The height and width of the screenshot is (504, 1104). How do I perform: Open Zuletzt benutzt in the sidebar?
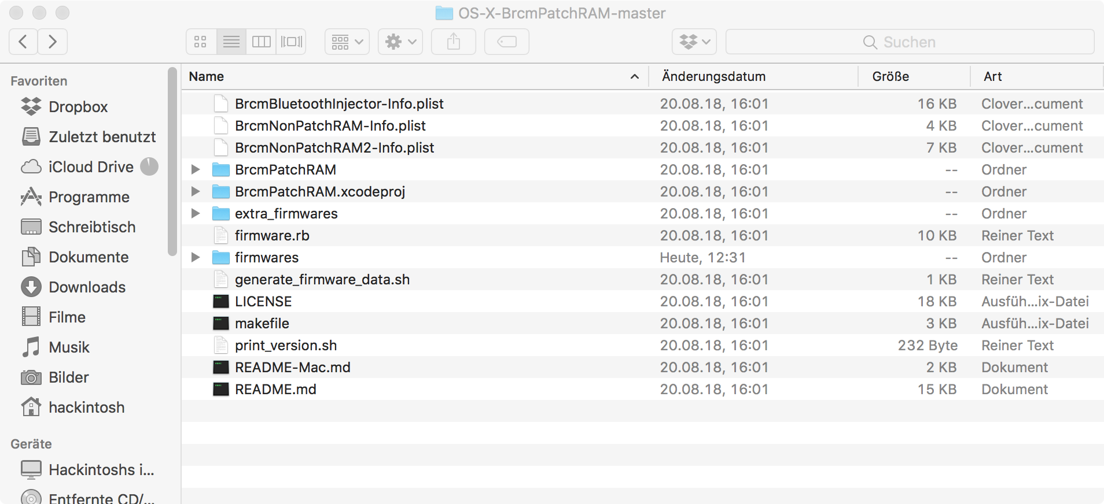coord(90,137)
